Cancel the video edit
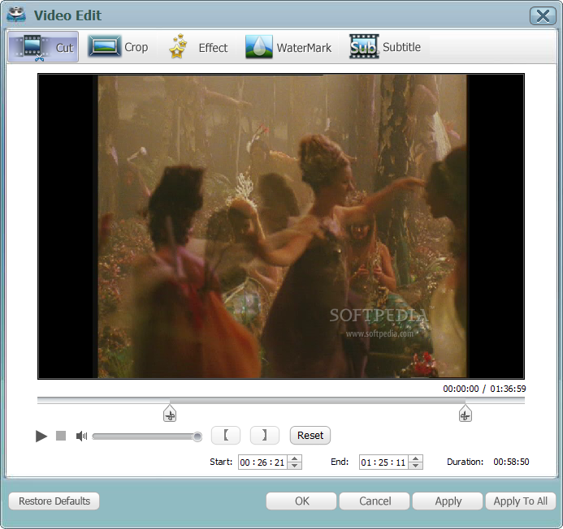 click(375, 501)
